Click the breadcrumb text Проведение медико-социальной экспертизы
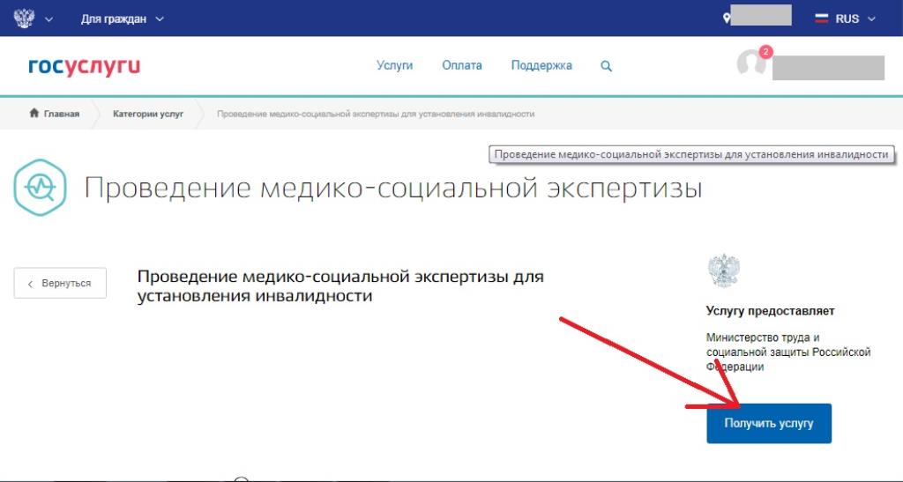 (376, 114)
